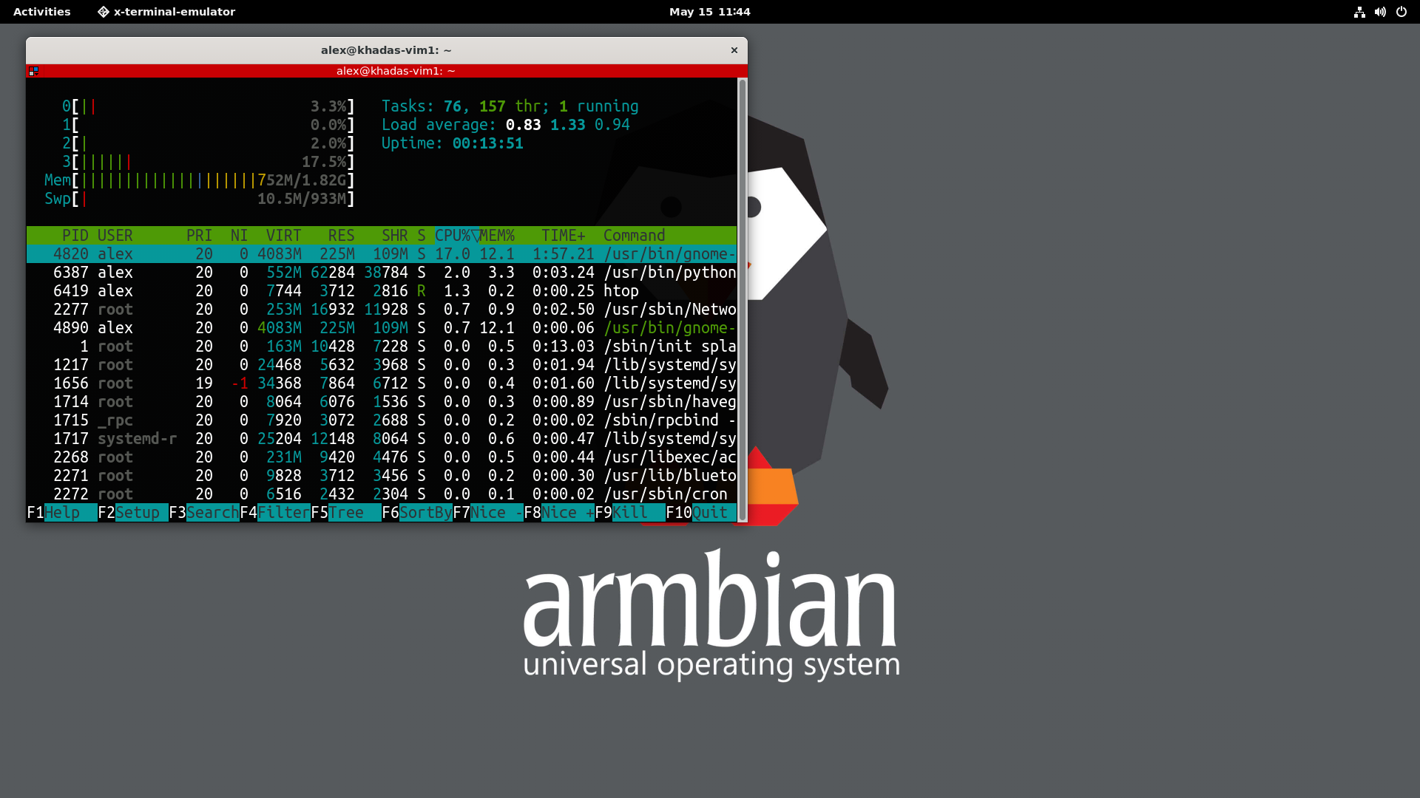Open the clock showing May 15 11:44

pos(709,12)
